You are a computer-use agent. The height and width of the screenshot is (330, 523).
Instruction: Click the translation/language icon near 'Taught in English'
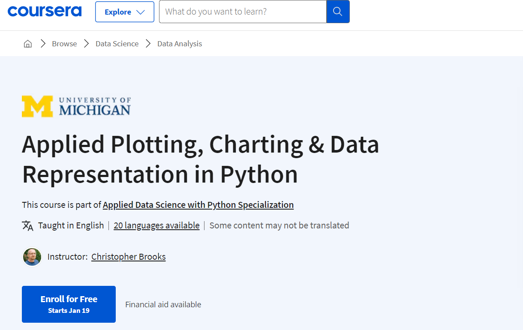[x=27, y=225]
